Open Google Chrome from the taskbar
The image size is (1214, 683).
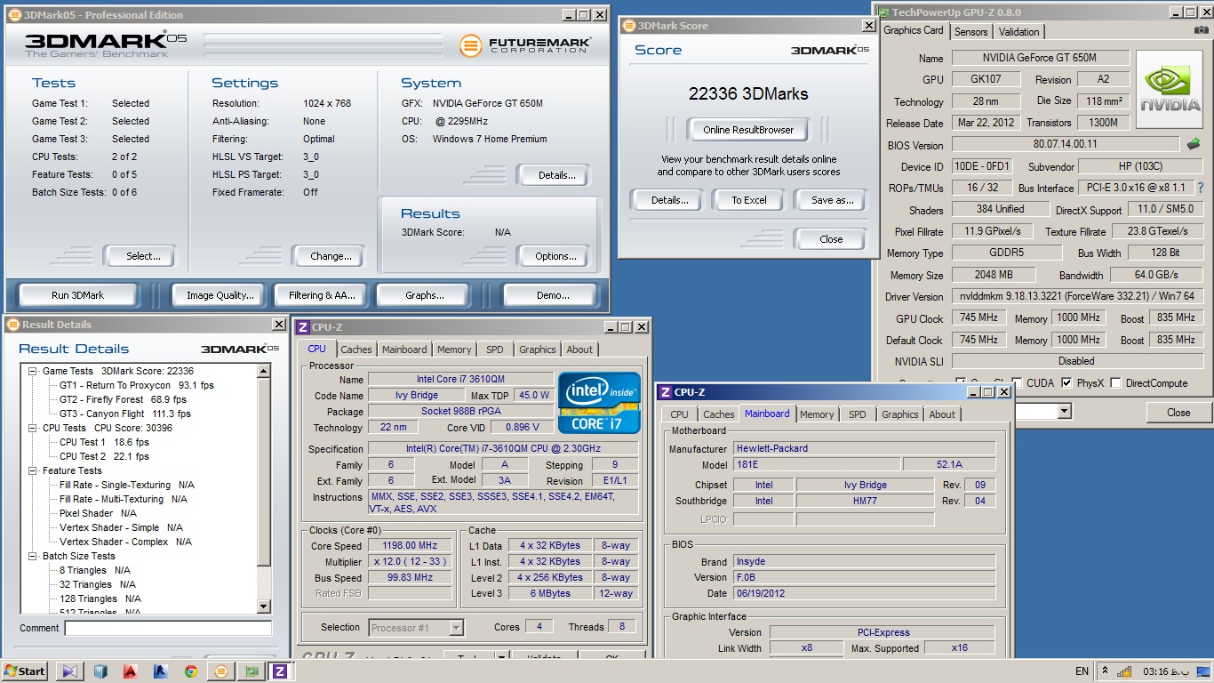pyautogui.click(x=190, y=671)
